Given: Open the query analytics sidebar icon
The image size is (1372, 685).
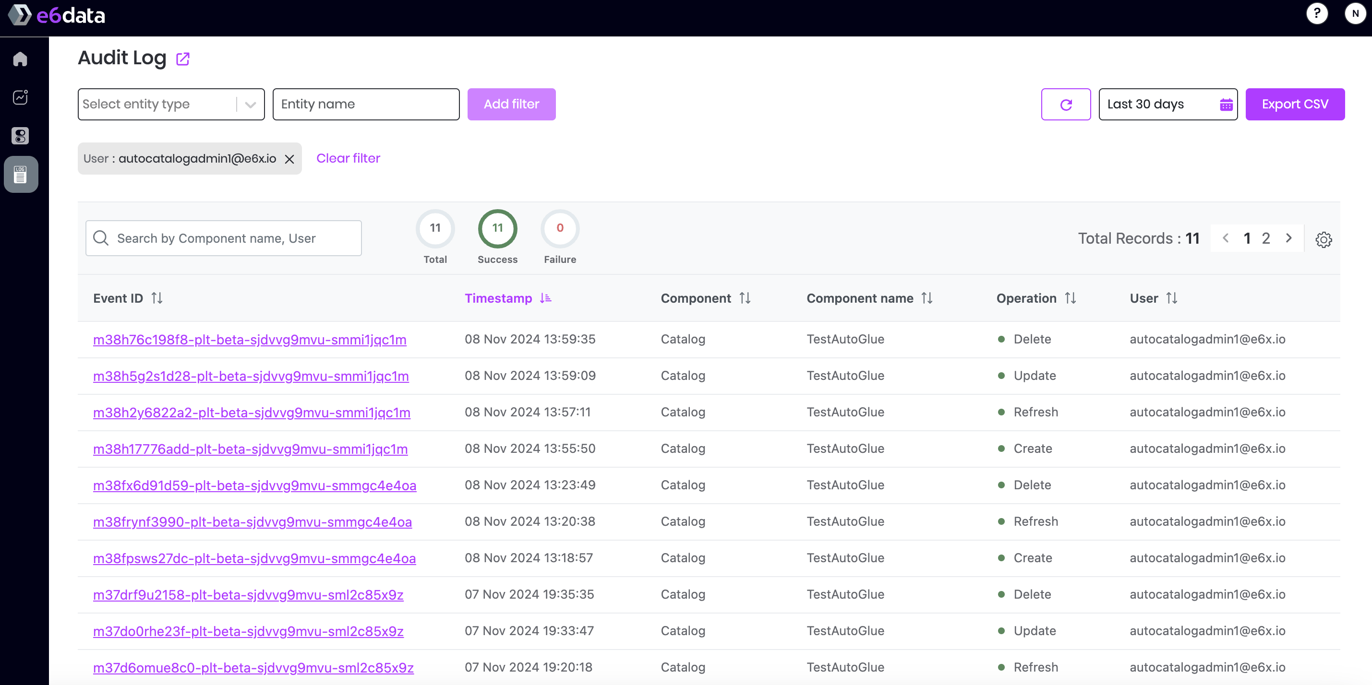Looking at the screenshot, I should (20, 97).
